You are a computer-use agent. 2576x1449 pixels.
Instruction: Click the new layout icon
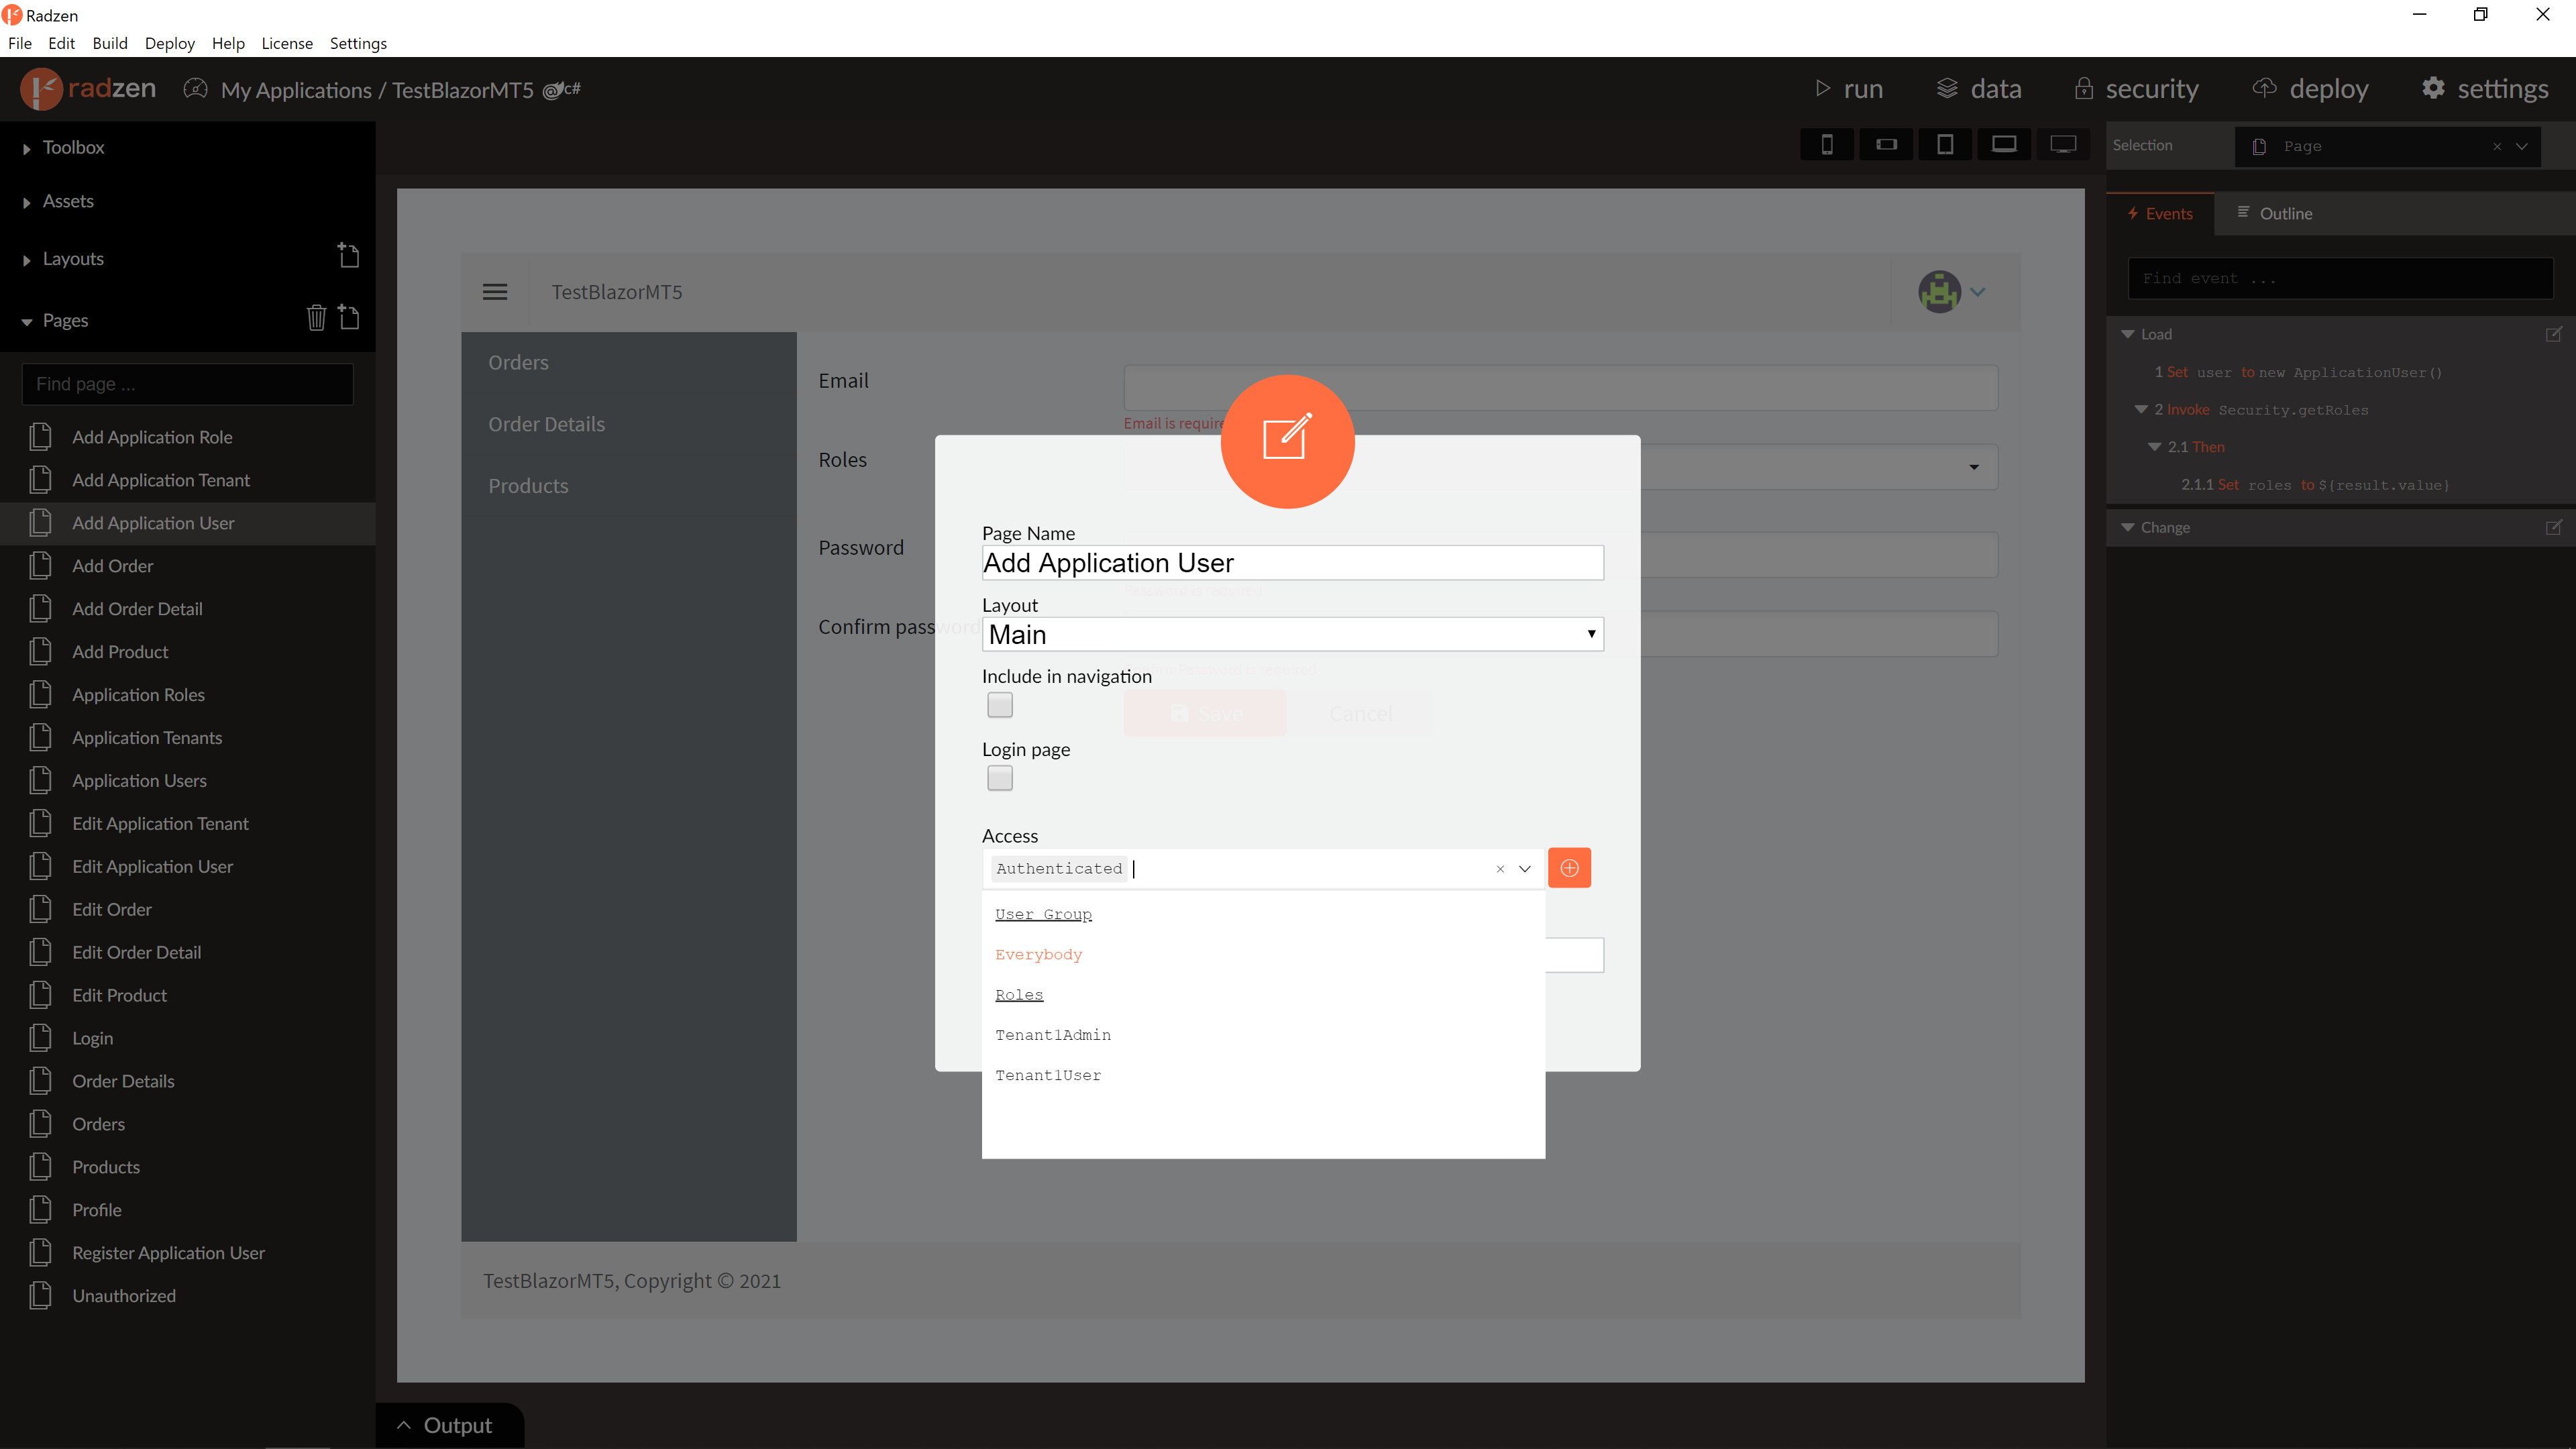pyautogui.click(x=348, y=255)
